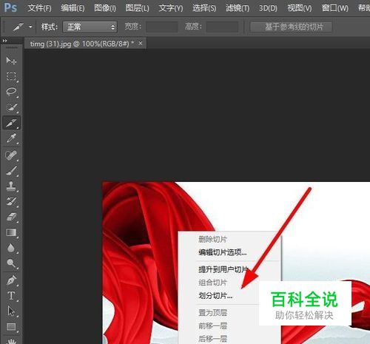The width and height of the screenshot is (370, 344).
Task: Click the 高度 height input field
Action: pos(222,27)
